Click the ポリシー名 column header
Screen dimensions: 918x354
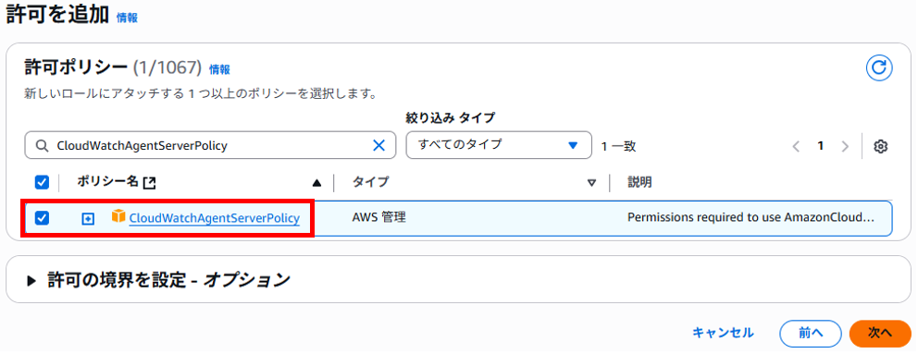[109, 182]
